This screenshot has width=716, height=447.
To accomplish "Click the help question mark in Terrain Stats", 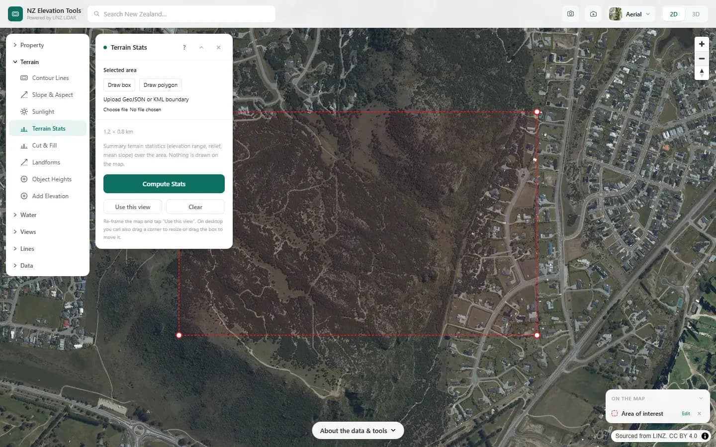I will click(x=184, y=48).
